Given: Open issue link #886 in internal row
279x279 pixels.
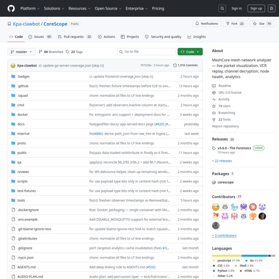Looking at the screenshot, I should point(98,134).
